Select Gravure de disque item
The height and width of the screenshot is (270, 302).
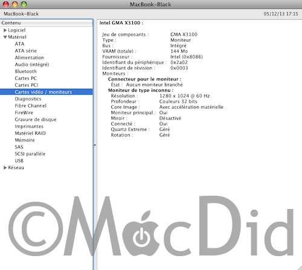coord(36,120)
